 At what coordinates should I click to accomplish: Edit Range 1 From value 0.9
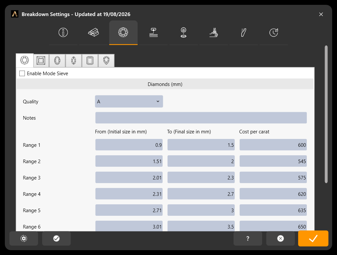coord(129,145)
